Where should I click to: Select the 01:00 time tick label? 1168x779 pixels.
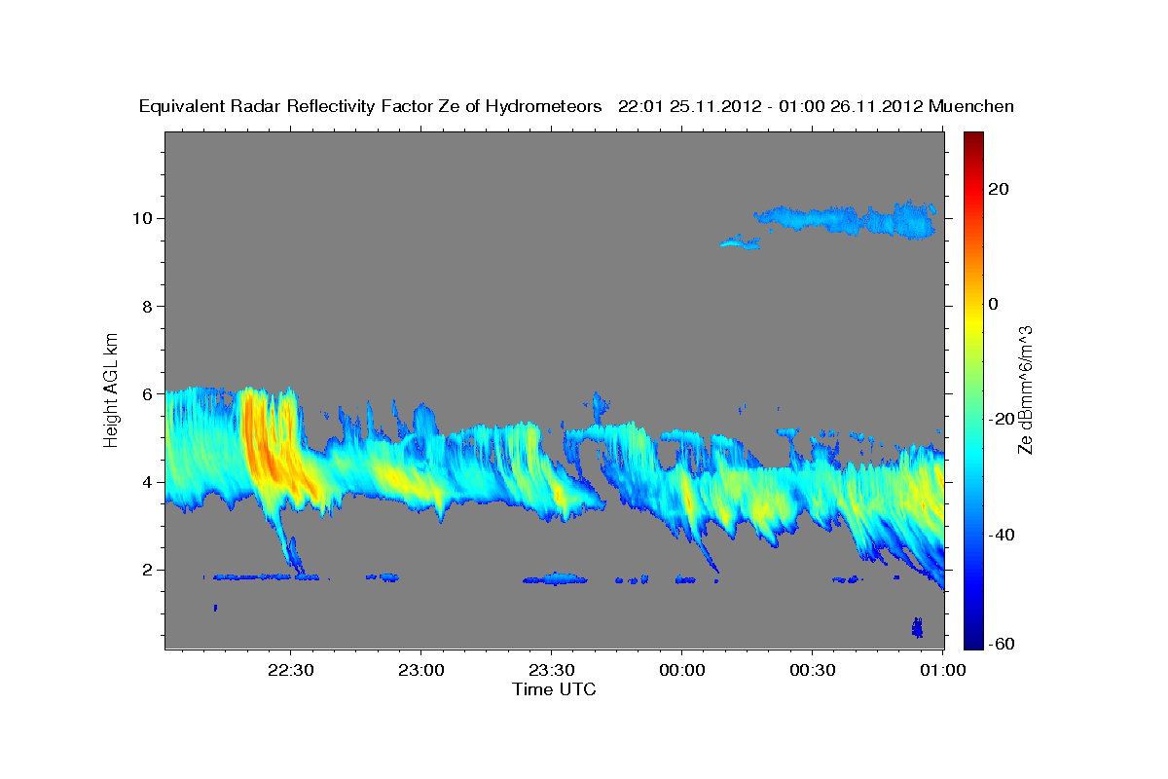coord(943,670)
